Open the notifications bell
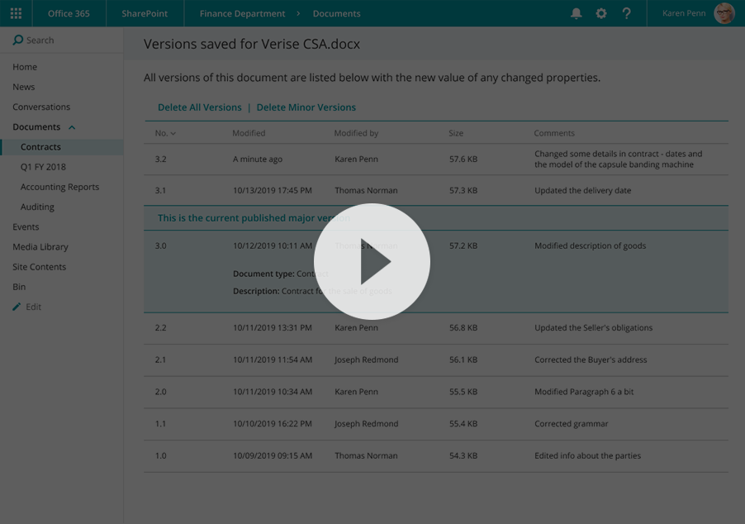 (x=577, y=13)
